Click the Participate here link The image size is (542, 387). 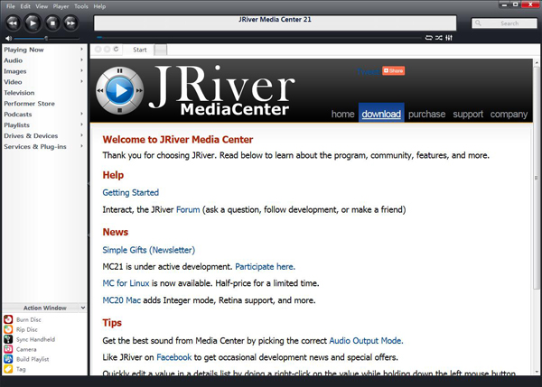click(x=265, y=266)
